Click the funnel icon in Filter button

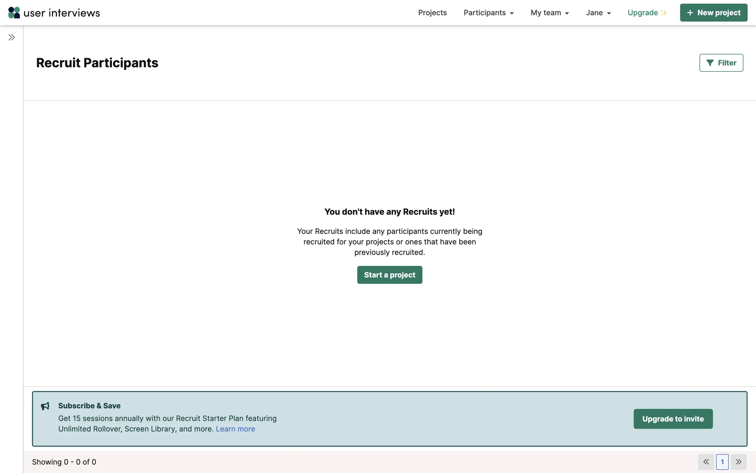(710, 63)
